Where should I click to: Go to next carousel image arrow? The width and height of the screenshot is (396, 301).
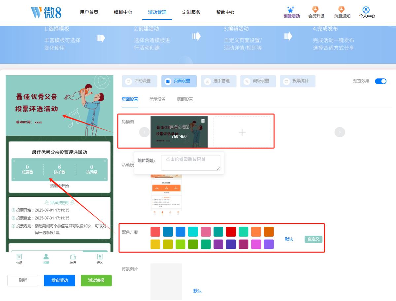(x=340, y=132)
